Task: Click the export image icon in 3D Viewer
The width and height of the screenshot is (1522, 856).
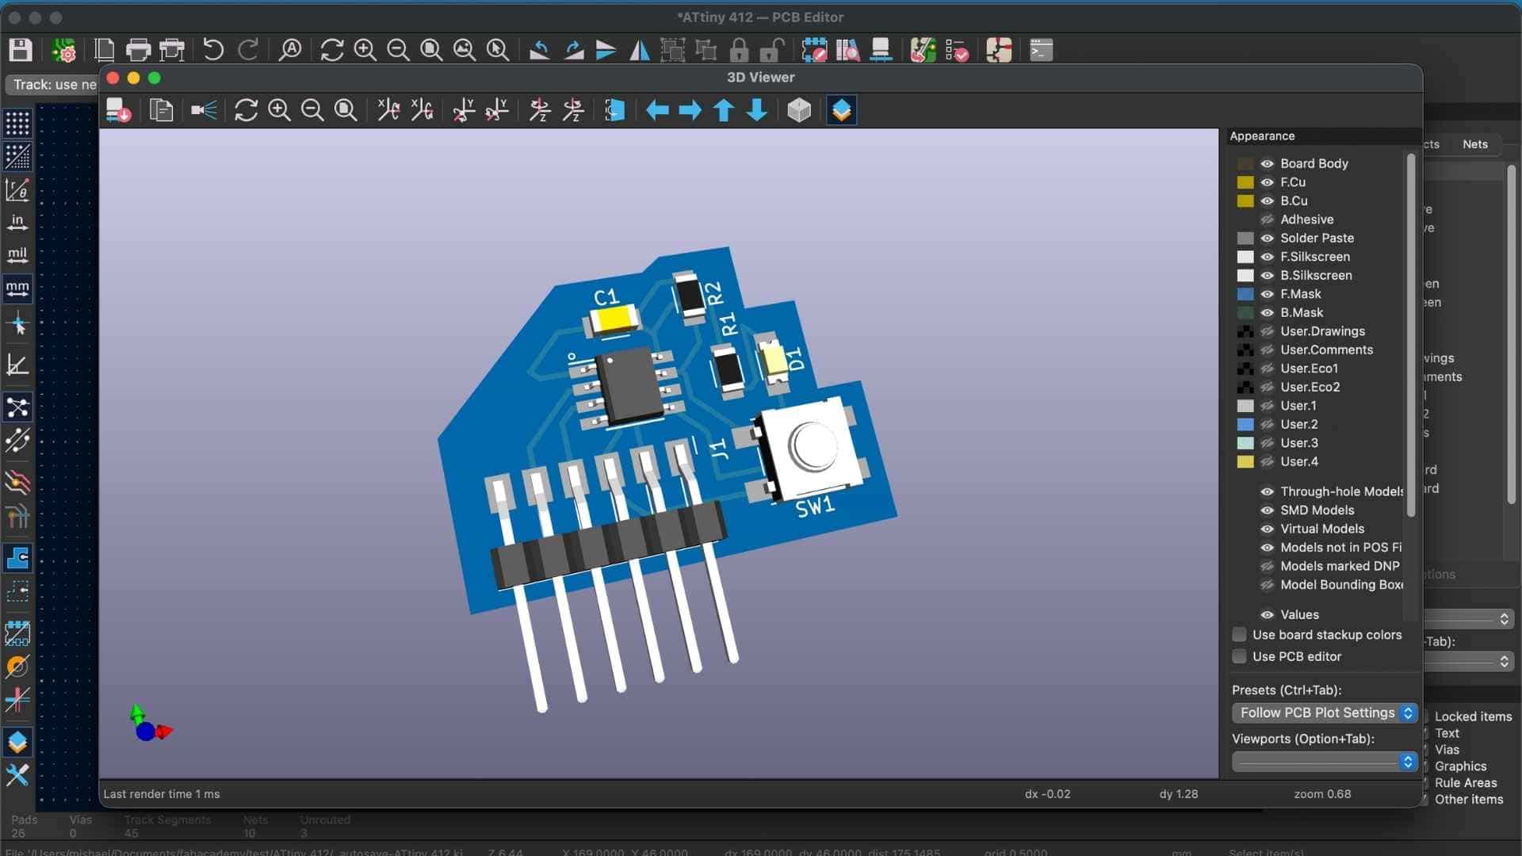Action: click(x=119, y=110)
